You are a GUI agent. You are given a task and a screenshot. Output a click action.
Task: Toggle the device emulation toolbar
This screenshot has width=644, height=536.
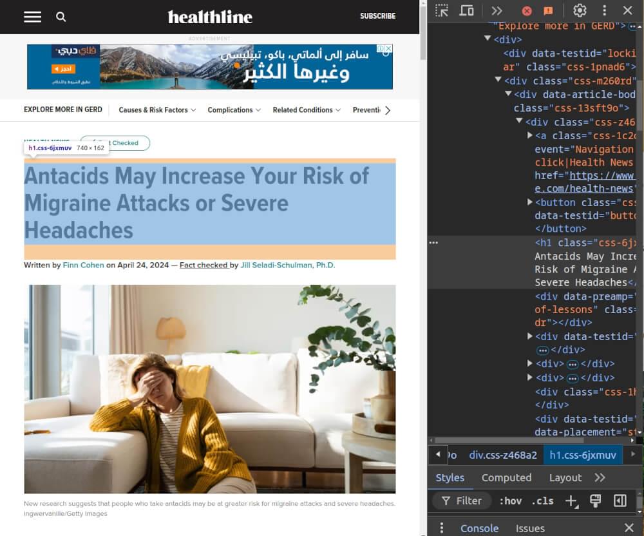click(466, 10)
